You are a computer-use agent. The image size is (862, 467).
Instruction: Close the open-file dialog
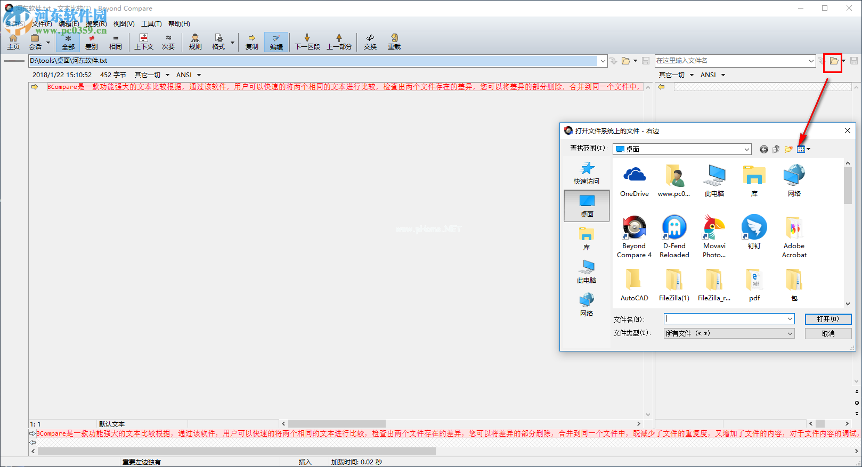click(847, 130)
